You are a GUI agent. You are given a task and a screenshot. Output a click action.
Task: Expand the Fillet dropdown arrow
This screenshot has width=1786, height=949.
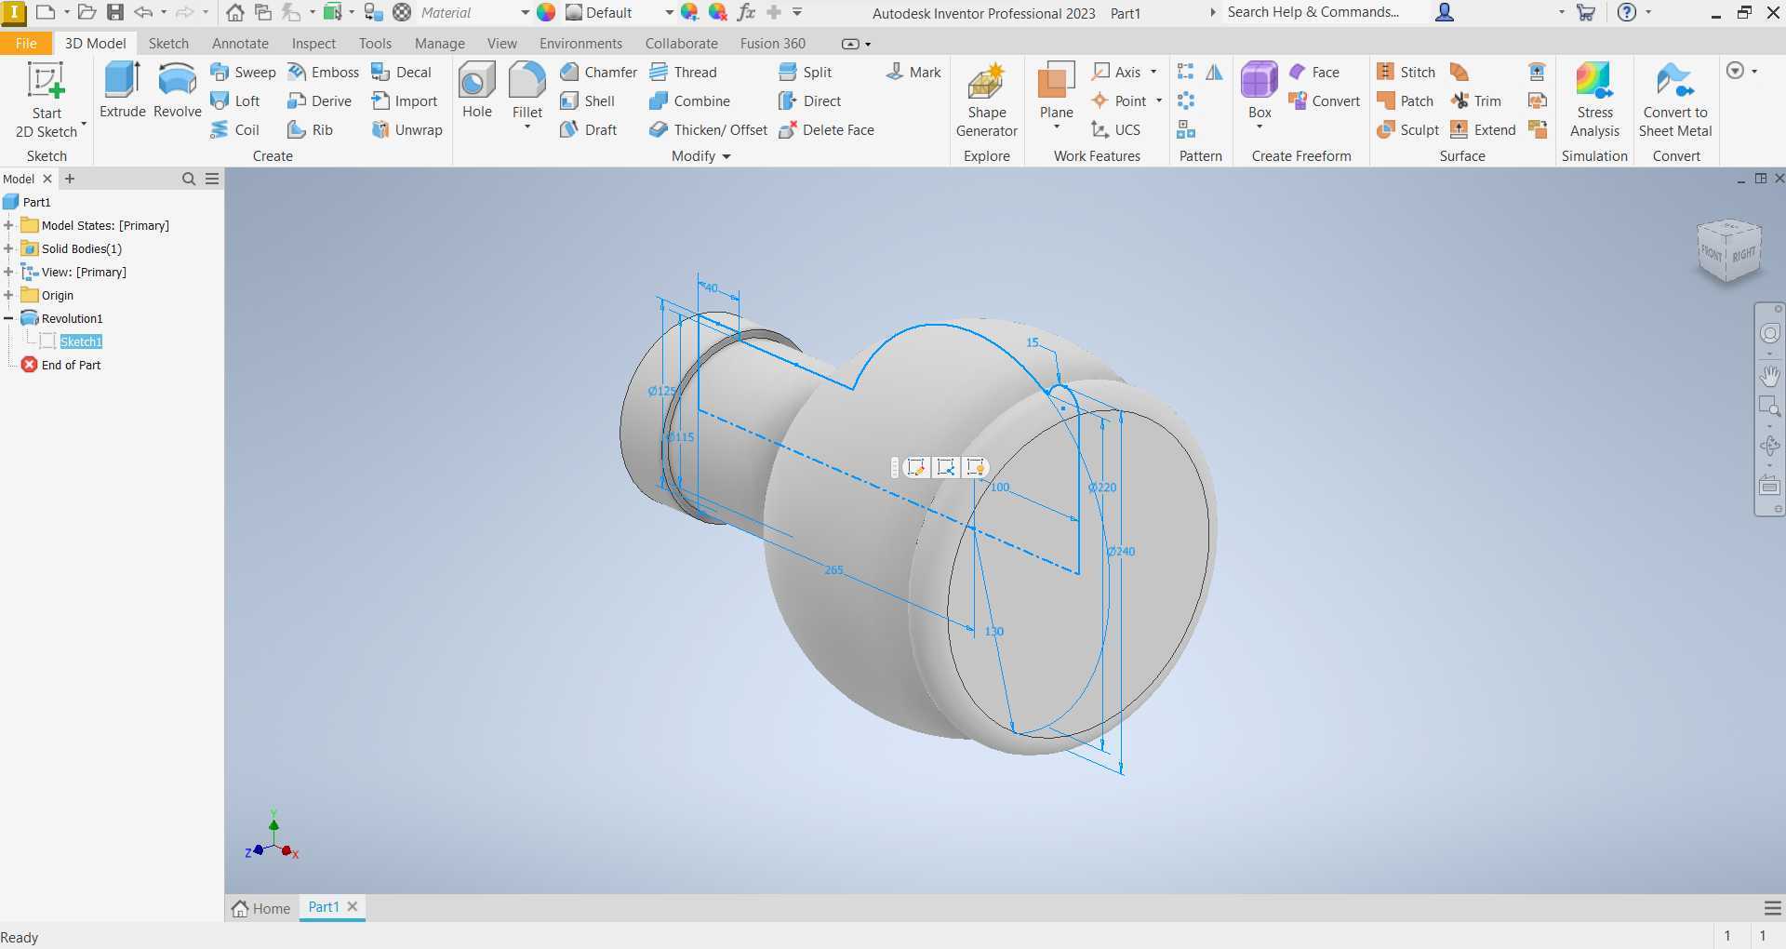[526, 127]
